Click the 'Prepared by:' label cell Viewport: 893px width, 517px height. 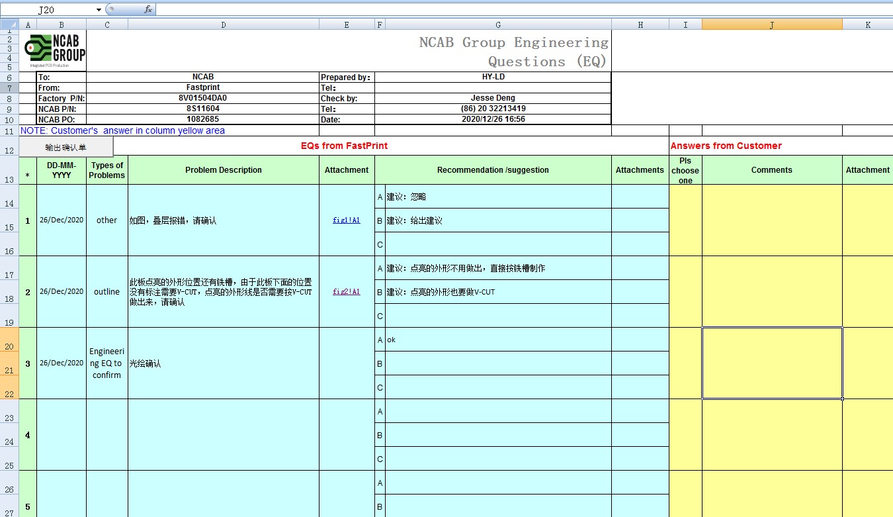pyautogui.click(x=347, y=77)
